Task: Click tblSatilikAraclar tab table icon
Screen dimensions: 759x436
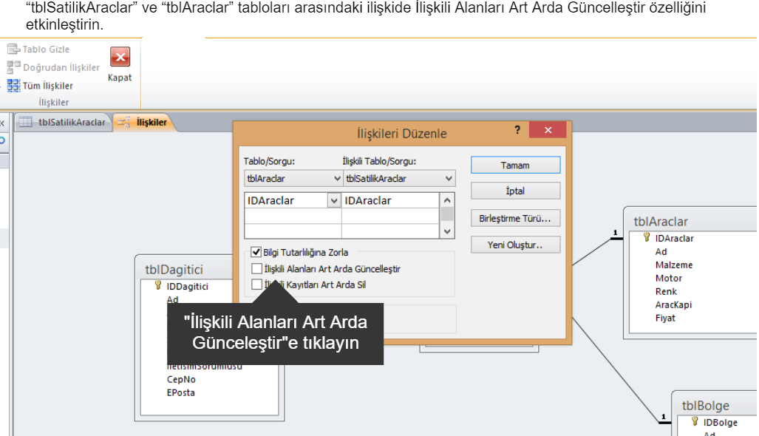Action: pyautogui.click(x=25, y=122)
